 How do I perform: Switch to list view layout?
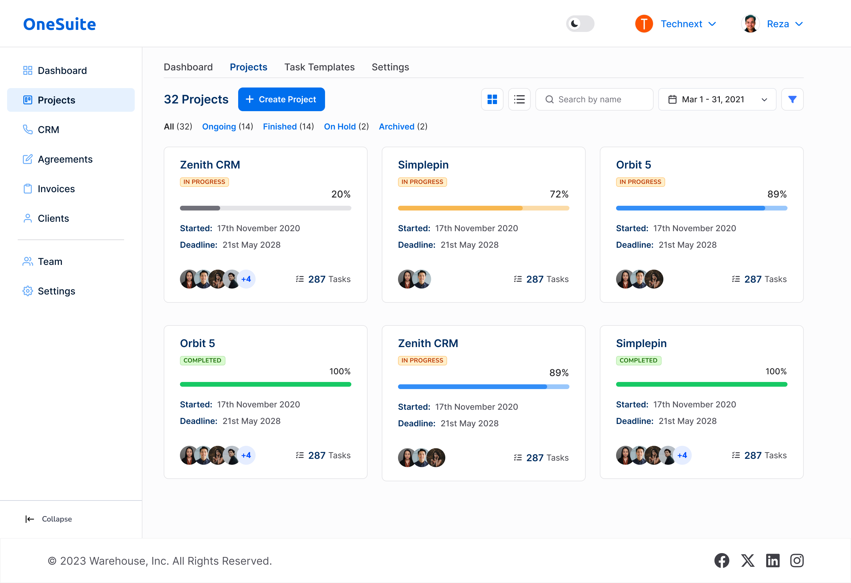click(x=519, y=99)
